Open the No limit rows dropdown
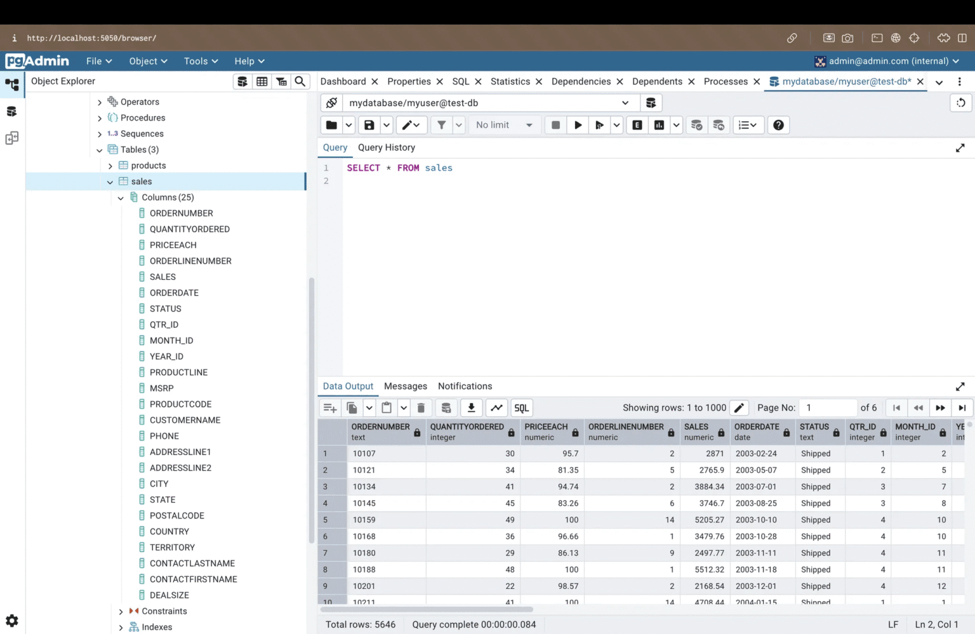 coord(503,124)
